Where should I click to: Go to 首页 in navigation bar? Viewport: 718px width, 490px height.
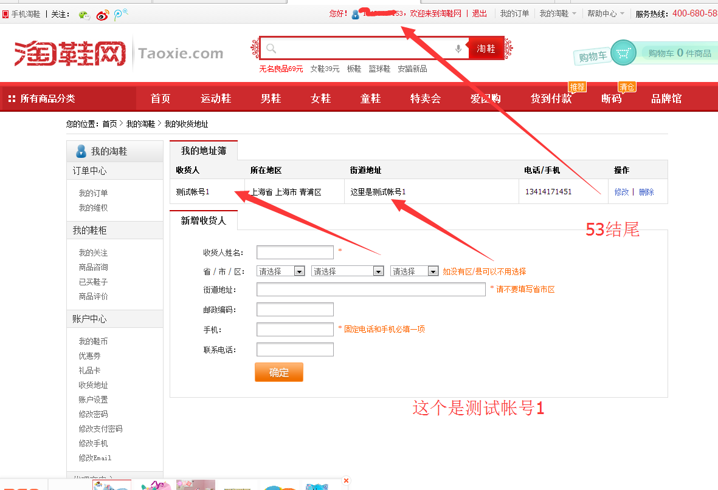(161, 98)
